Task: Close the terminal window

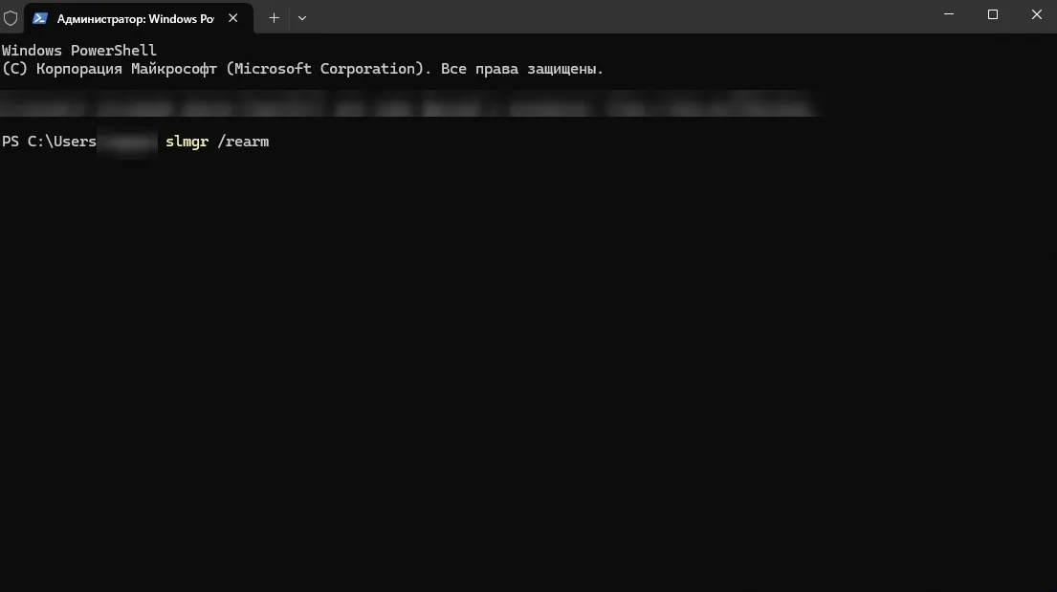Action: point(1036,14)
